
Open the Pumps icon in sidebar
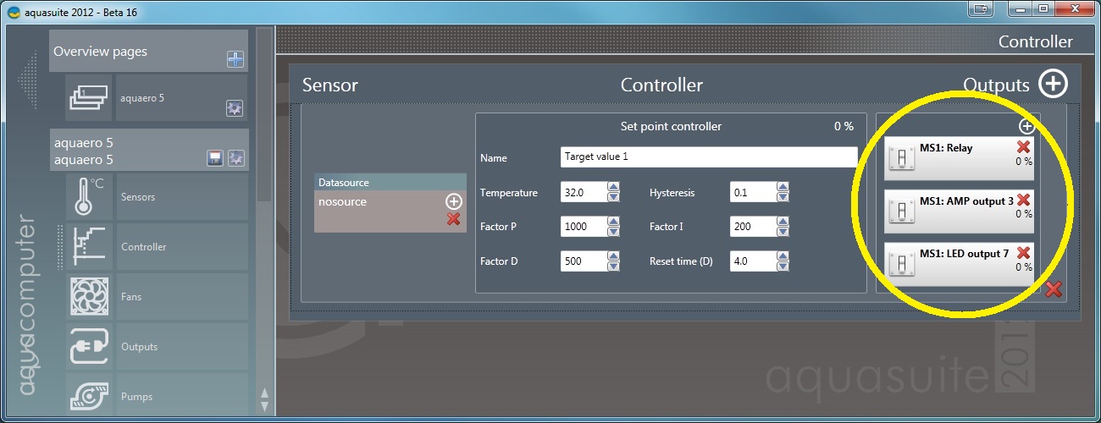point(89,395)
